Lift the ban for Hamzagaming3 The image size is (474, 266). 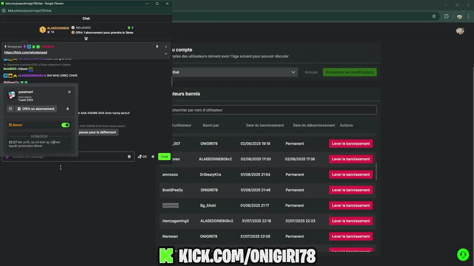[351, 221]
